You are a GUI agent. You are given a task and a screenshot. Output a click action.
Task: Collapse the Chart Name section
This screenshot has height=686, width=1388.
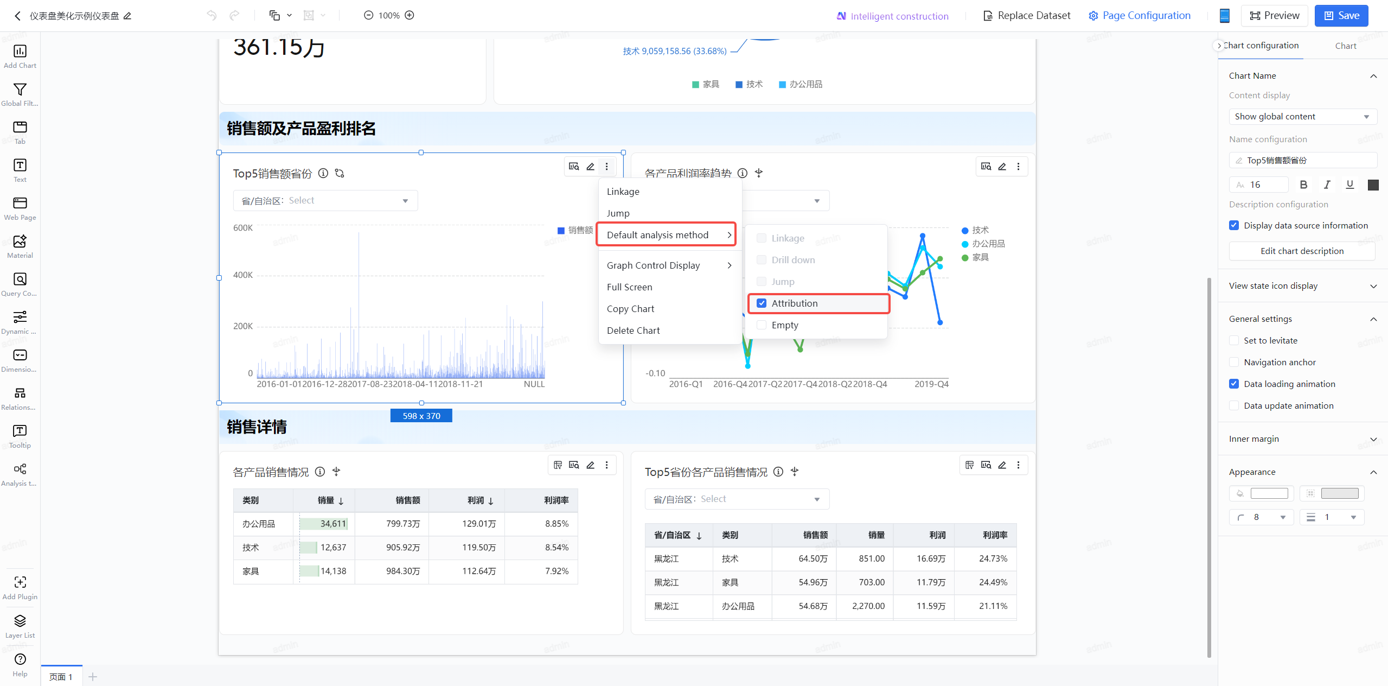[x=1373, y=76]
